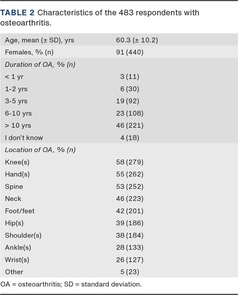
Task: Click the TABLE 2 title label
Action: [x=18, y=13]
